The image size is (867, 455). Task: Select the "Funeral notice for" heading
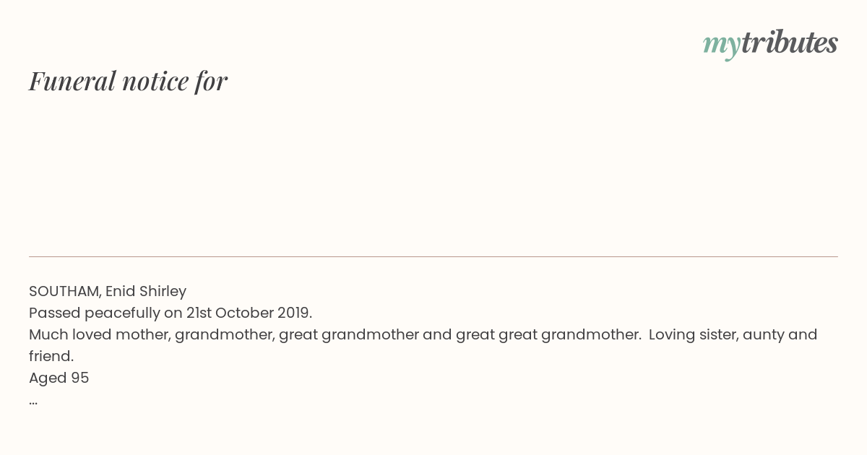[x=128, y=81]
